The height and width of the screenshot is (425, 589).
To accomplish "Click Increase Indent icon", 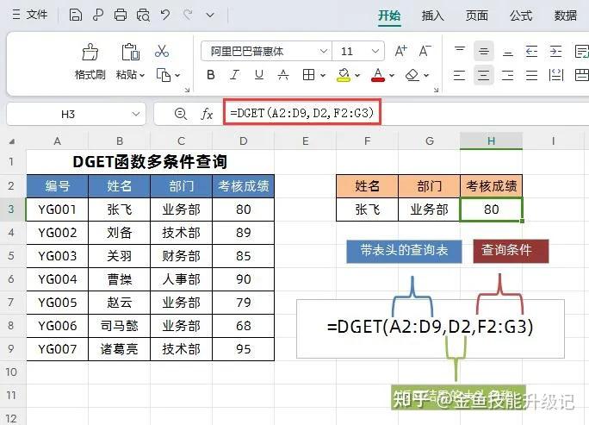I will [555, 51].
